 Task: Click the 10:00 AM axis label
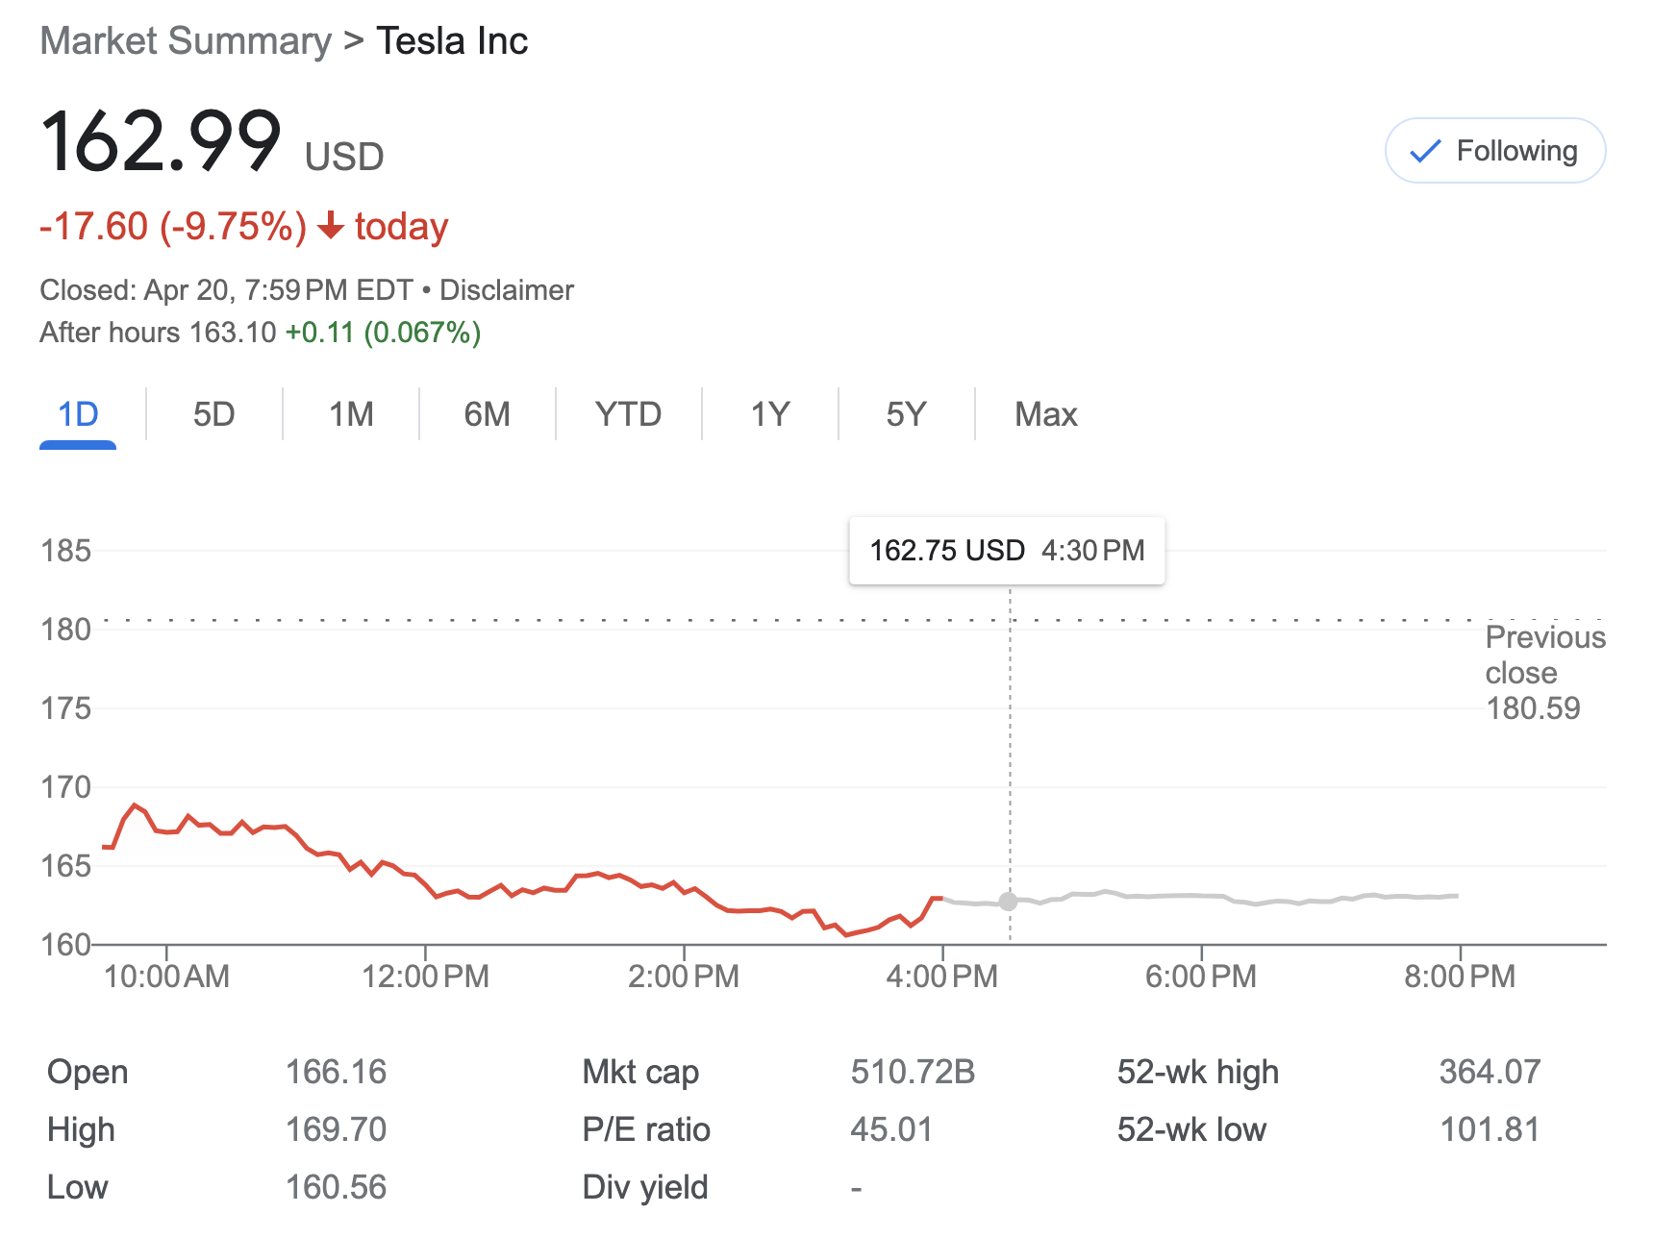[166, 977]
